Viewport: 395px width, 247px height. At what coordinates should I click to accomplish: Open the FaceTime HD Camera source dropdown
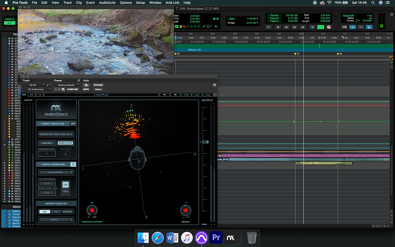point(56,134)
